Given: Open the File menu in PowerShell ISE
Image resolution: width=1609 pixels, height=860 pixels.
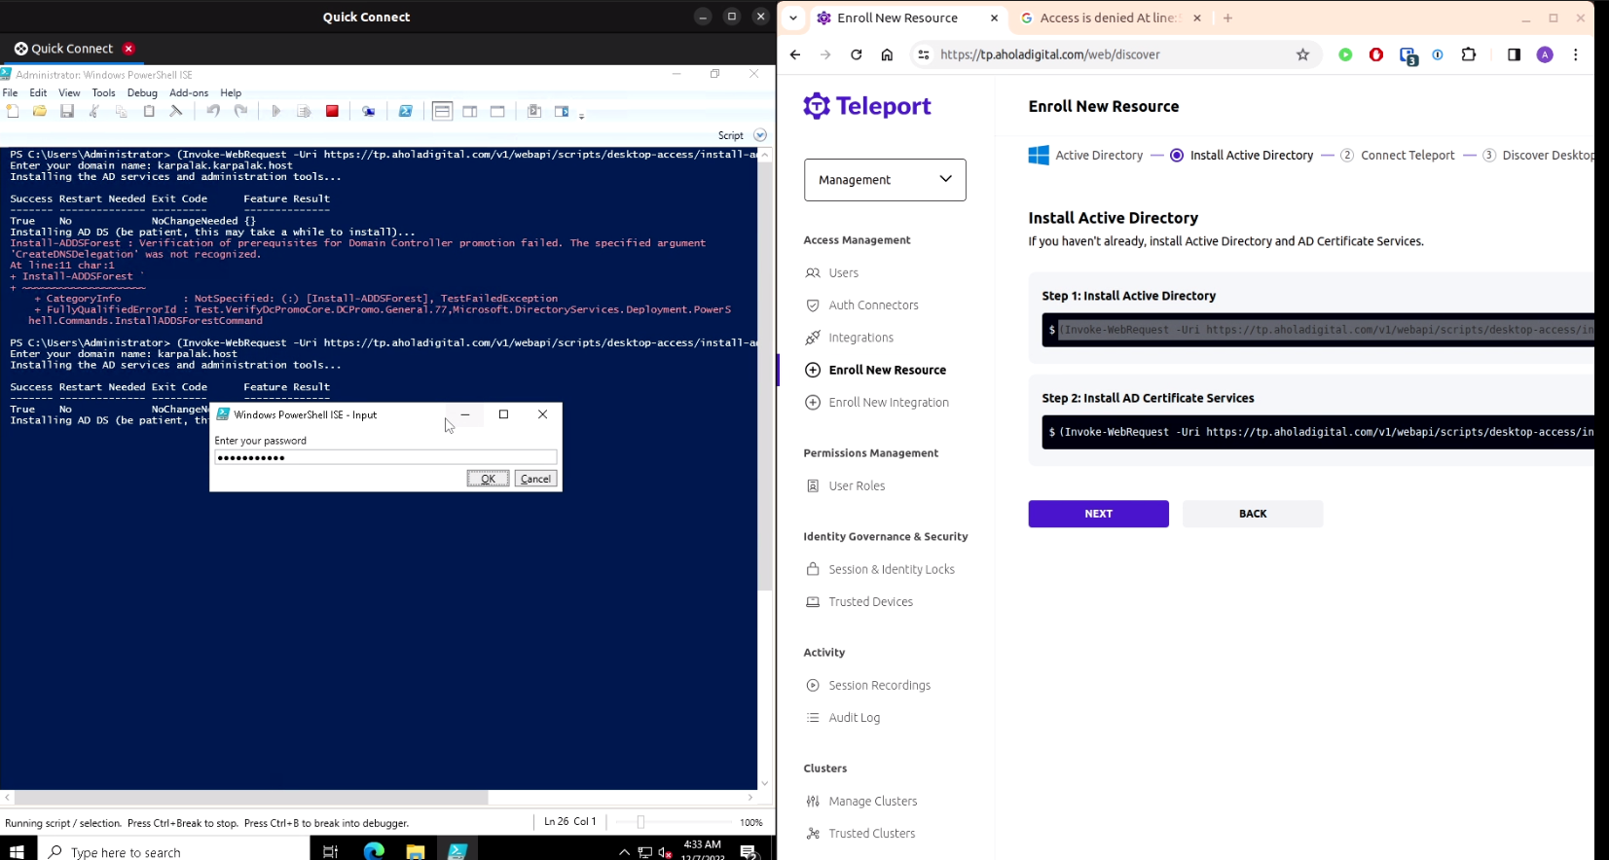Looking at the screenshot, I should point(11,92).
